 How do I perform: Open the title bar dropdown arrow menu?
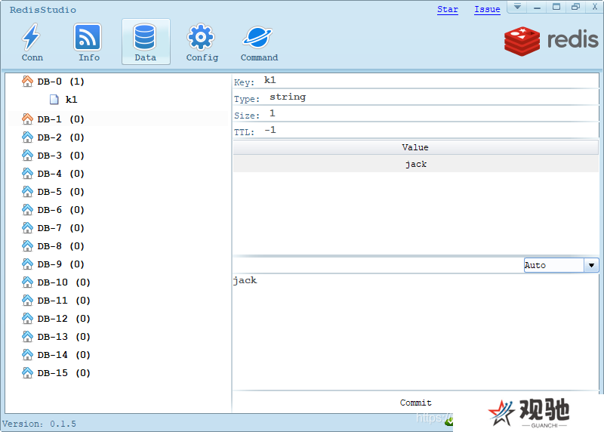pyautogui.click(x=517, y=7)
